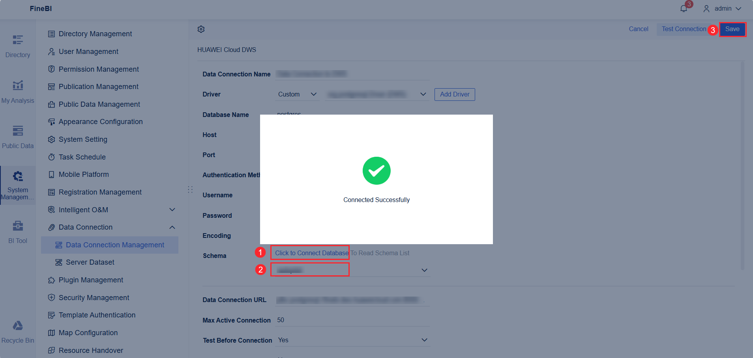
Task: Click the Save button
Action: pos(732,29)
